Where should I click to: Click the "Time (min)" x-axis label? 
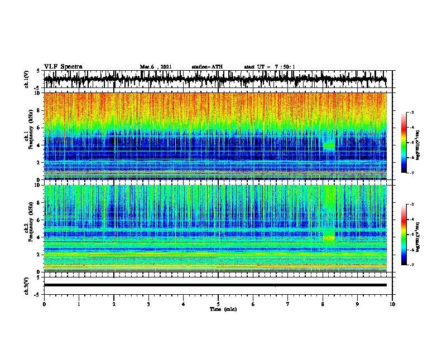click(223, 309)
